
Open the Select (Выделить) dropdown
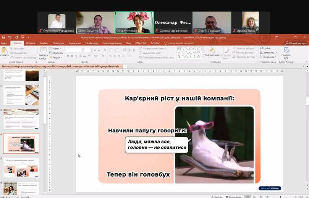coord(269,57)
